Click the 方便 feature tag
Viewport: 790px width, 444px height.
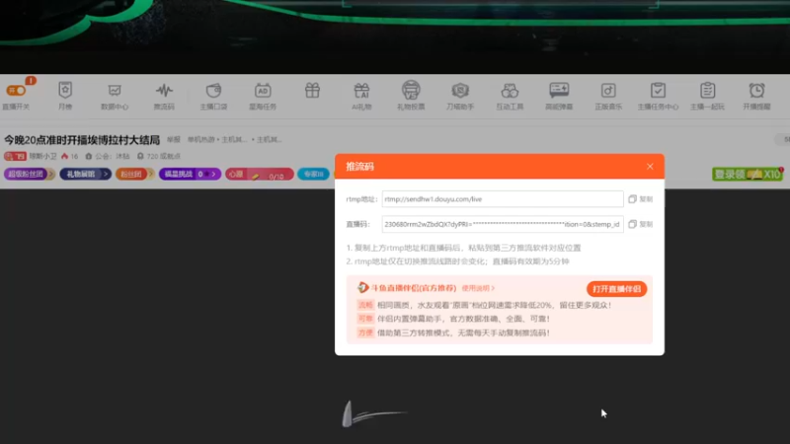point(365,333)
